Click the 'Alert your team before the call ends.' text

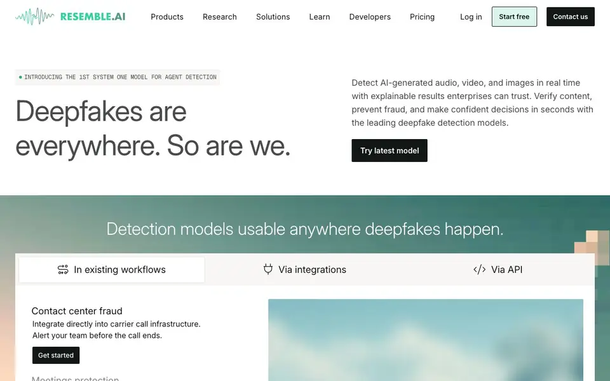point(97,335)
